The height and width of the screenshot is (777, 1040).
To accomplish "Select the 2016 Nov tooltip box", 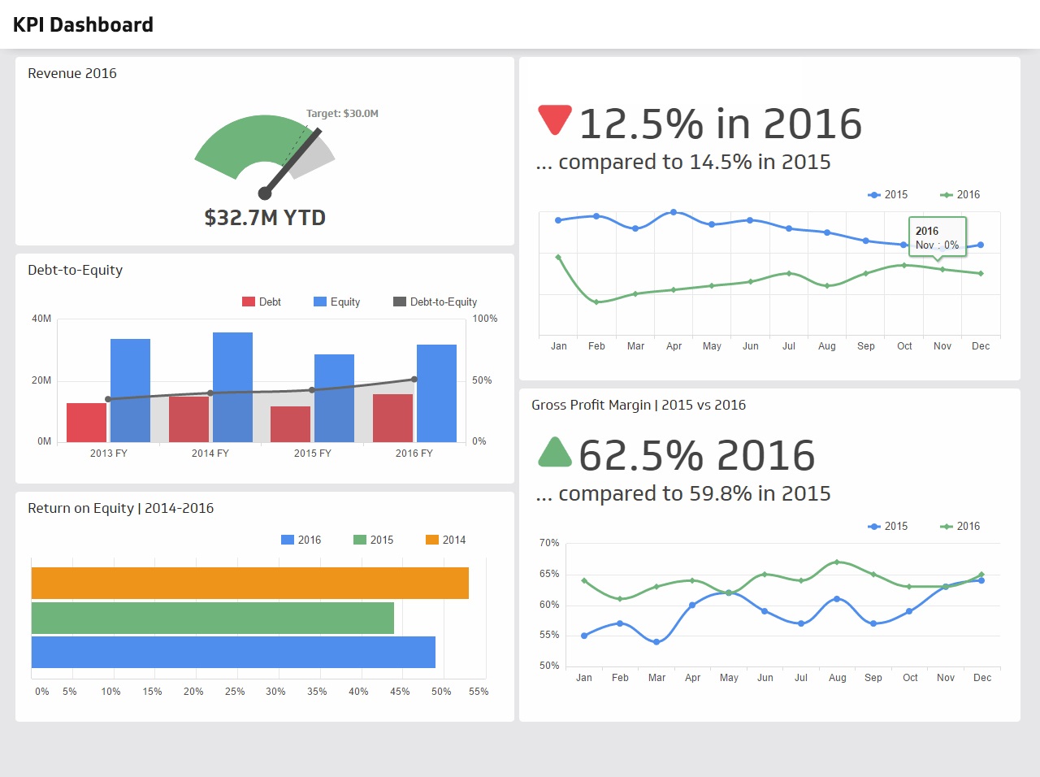I will pyautogui.click(x=937, y=237).
